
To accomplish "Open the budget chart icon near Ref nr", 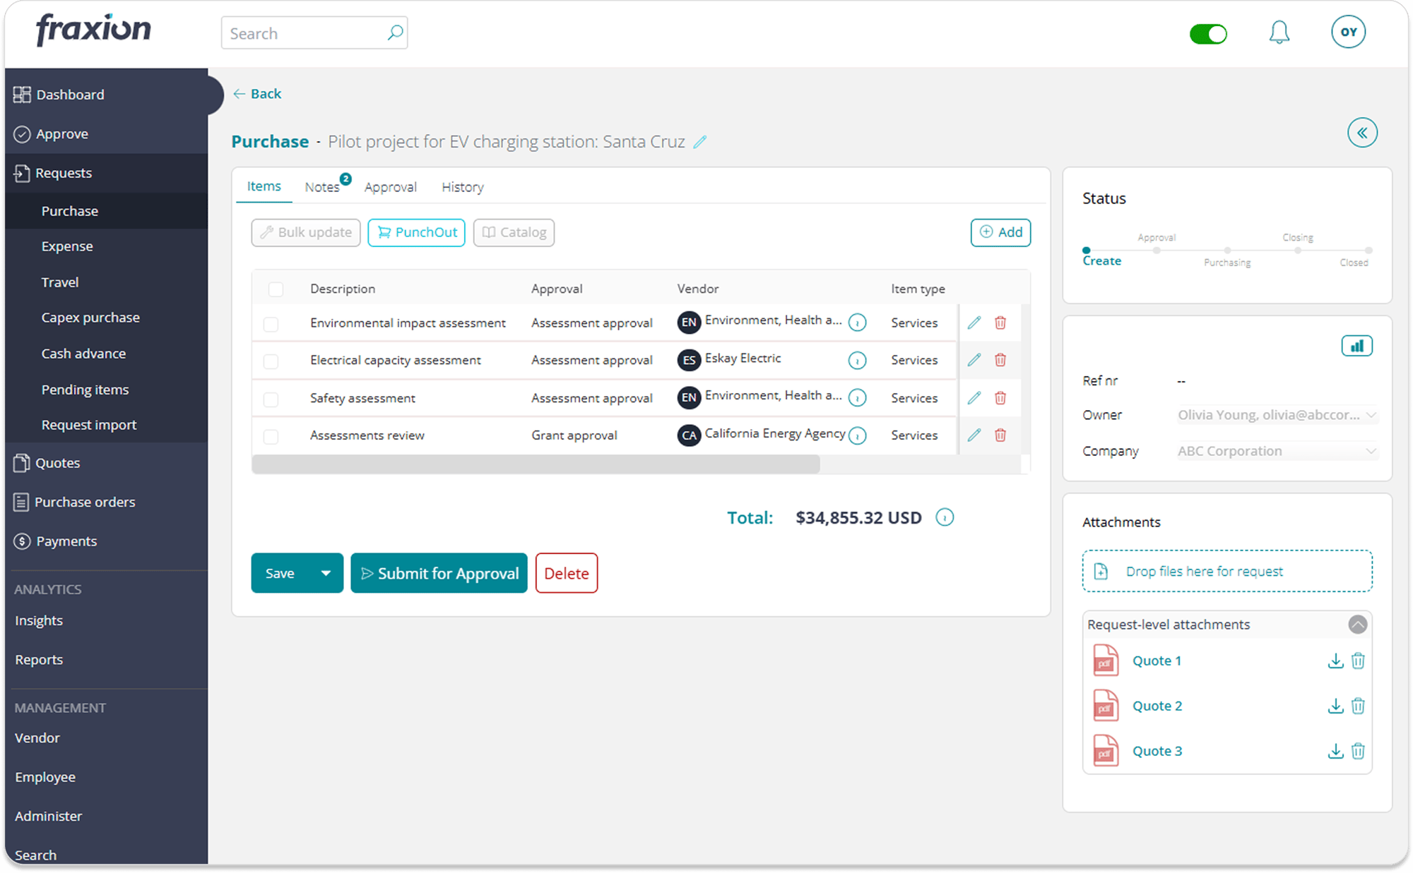I will (1356, 345).
